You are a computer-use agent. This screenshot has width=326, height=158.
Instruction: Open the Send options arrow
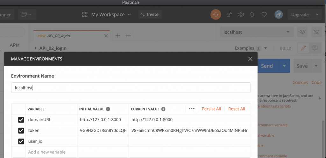pos(284,66)
